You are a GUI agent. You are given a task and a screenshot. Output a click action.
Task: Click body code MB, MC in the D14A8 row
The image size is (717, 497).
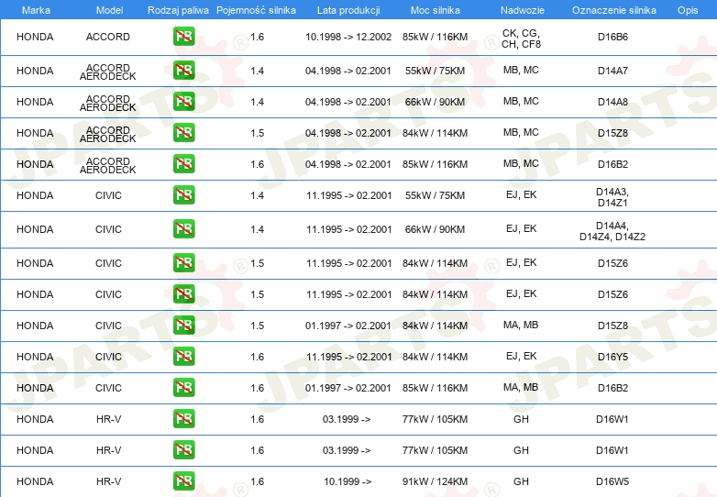[x=521, y=101]
